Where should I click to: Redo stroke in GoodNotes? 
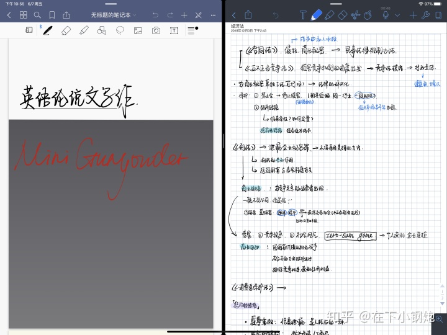[170, 15]
